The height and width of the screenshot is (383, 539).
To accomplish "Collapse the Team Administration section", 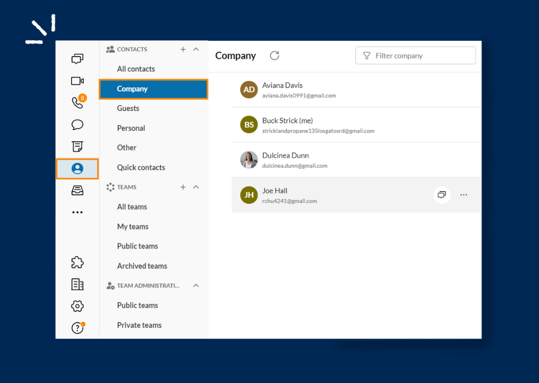I will pyautogui.click(x=196, y=286).
